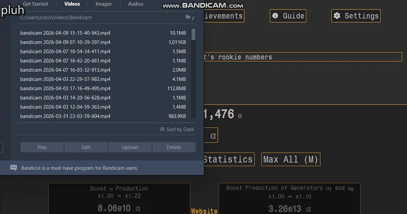Image resolution: width=407 pixels, height=214 pixels.
Task: Click the gear icon on Settings
Action: [x=337, y=15]
